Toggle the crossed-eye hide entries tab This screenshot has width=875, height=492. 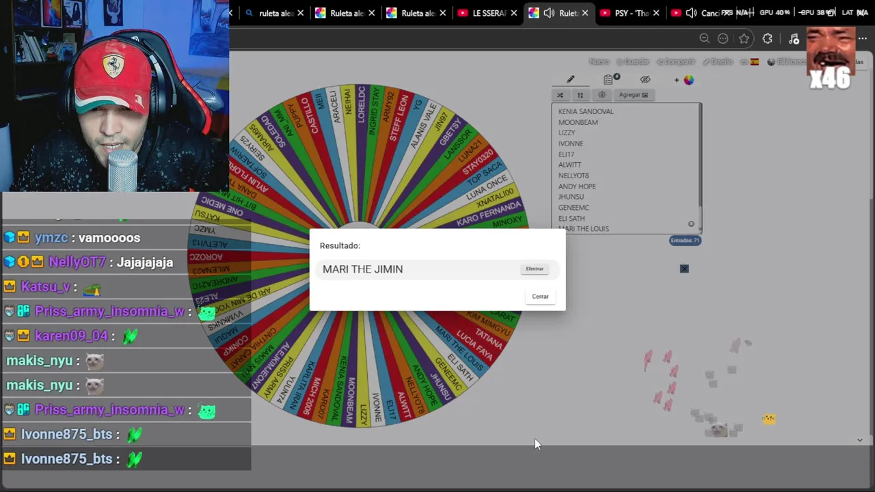[x=645, y=79]
